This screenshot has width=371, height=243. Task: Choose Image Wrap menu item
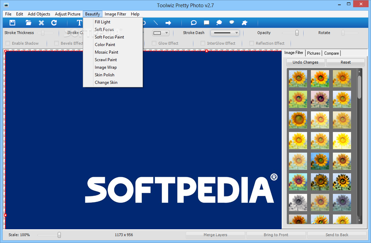click(113, 67)
